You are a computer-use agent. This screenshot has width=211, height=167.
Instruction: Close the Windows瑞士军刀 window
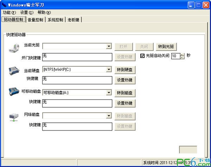point(206,5)
